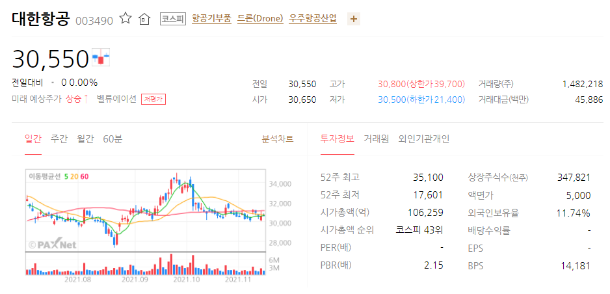Click the stock code 003490
Screen dimensions: 610x294
[94, 20]
